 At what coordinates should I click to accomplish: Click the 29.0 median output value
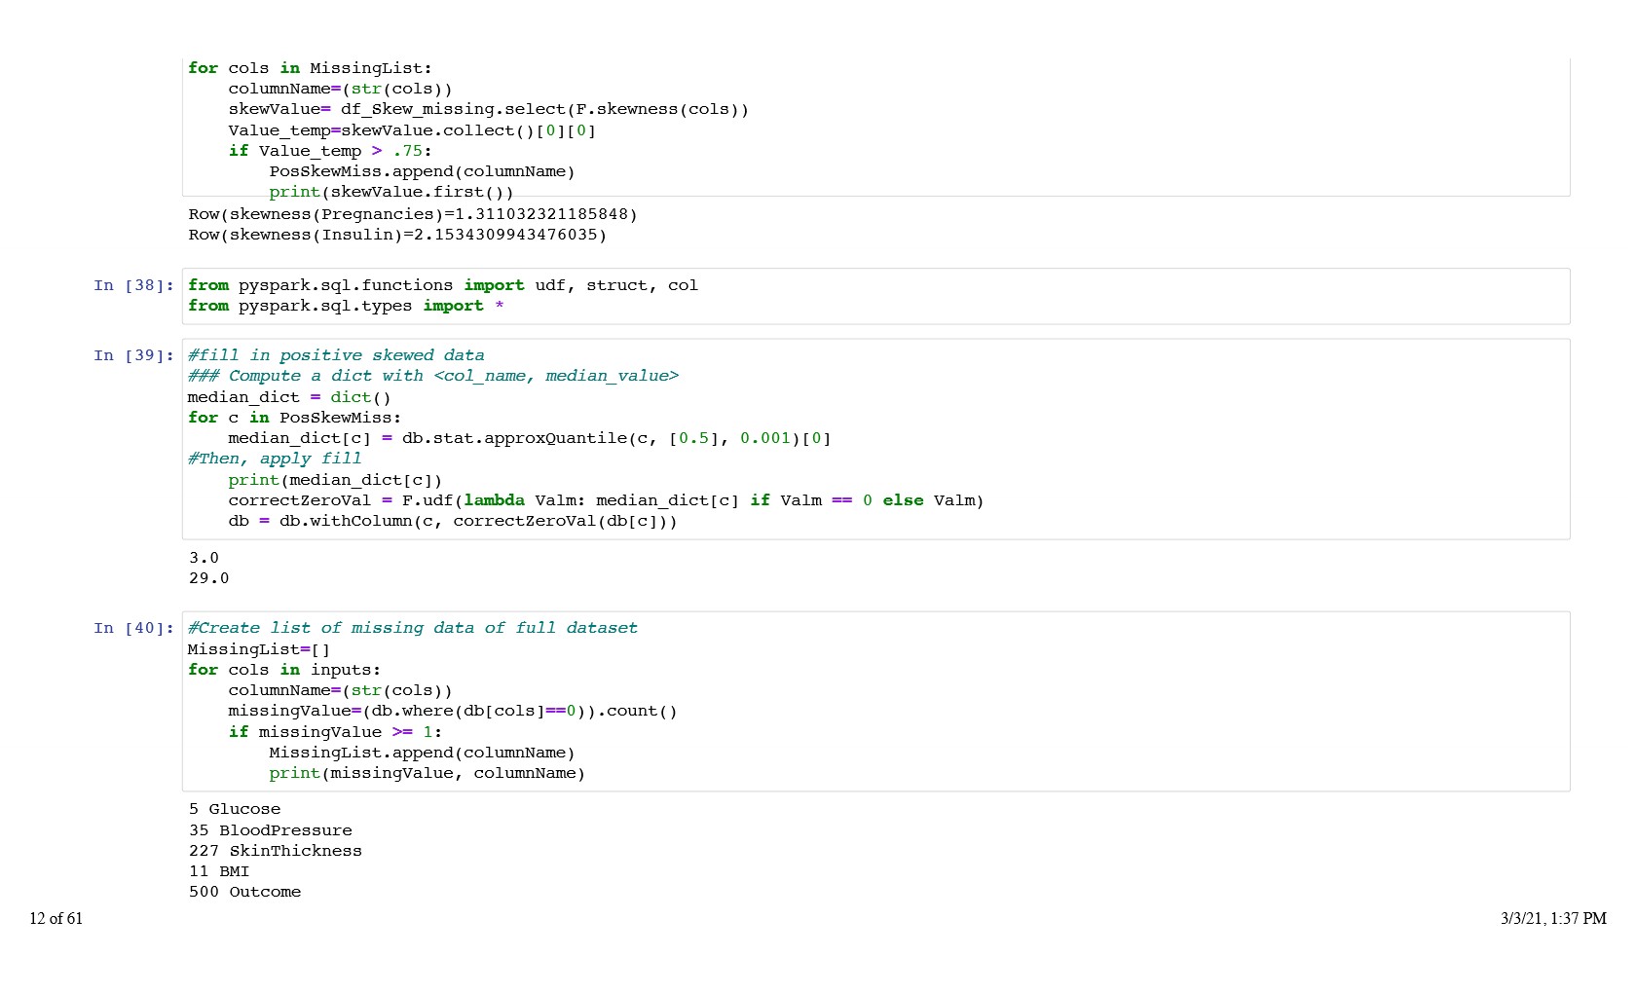[209, 578]
